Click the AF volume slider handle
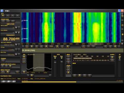124x93 pixels. pos(120,60)
